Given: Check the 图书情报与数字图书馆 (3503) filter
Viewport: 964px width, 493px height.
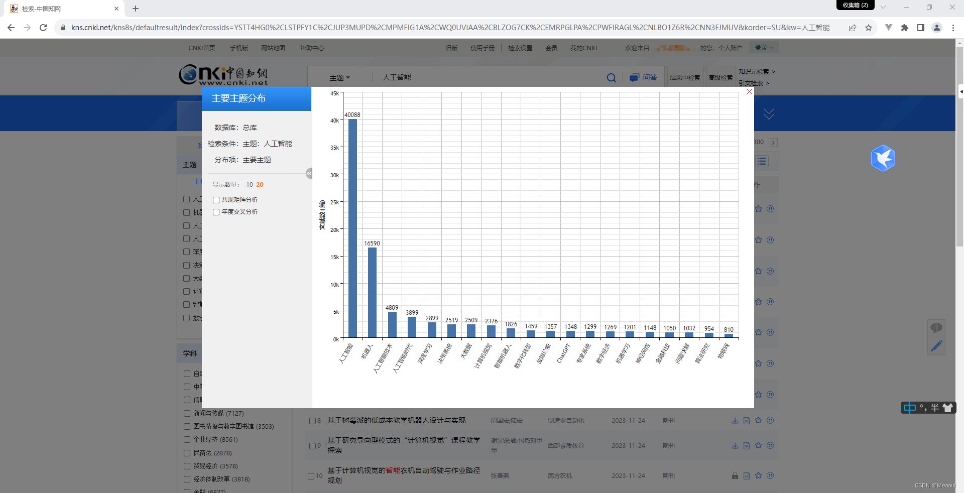Looking at the screenshot, I should 187,427.
